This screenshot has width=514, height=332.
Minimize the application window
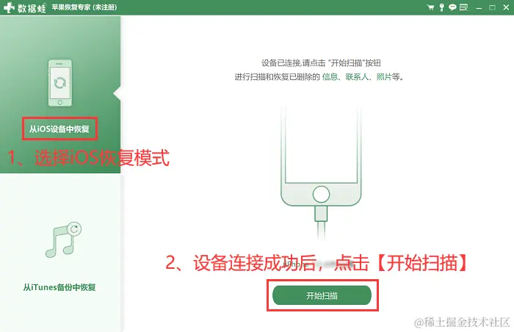click(479, 7)
